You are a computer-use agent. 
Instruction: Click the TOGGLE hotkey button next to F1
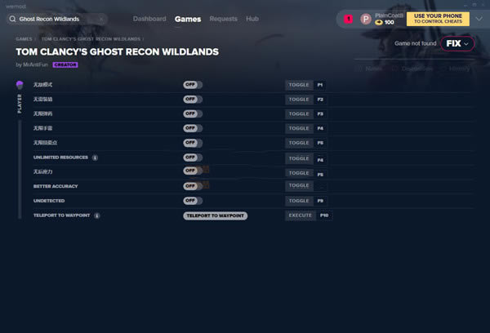299,85
